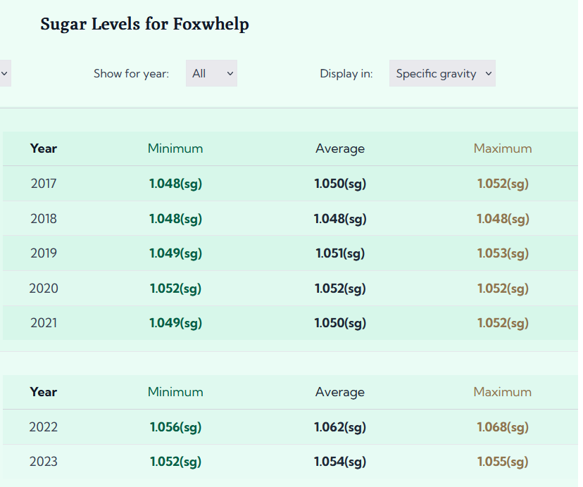
Task: Click the 'Show for year:' label
Action: click(x=131, y=74)
